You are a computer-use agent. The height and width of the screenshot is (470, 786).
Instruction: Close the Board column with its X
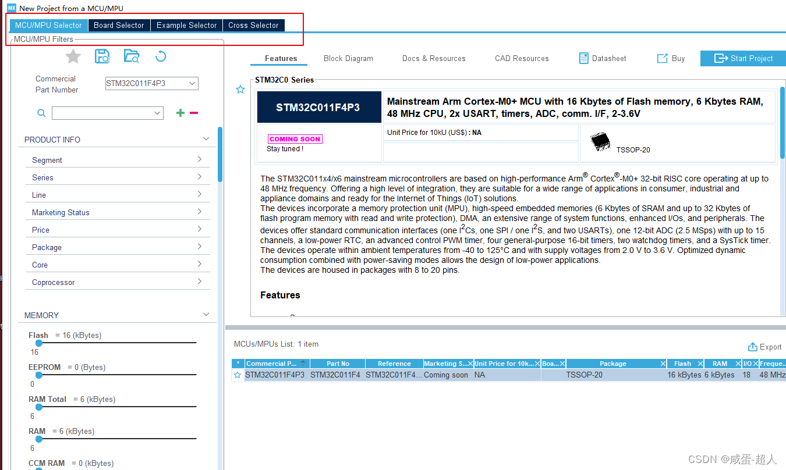[562, 364]
